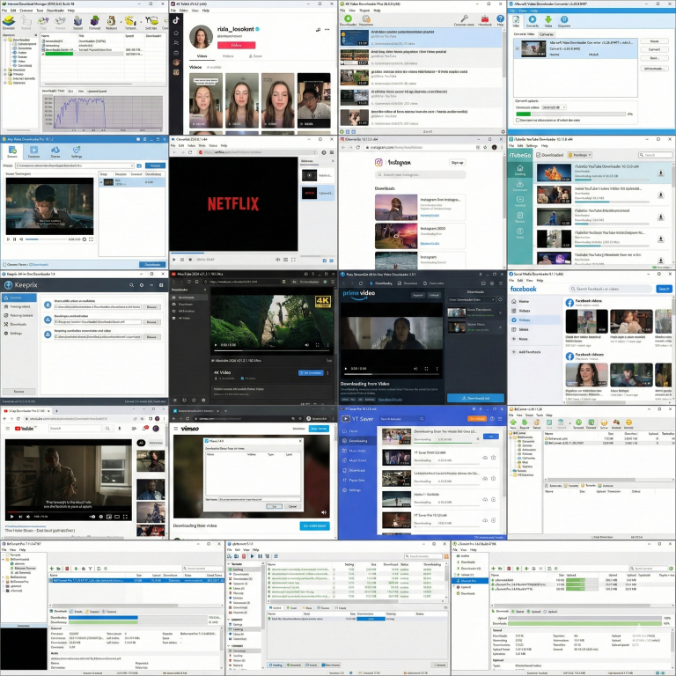676x676 pixels.
Task: Click the playback slider in Any Video Downloader preview
Action: (x=46, y=239)
